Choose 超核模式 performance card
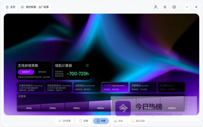Viewport: 203px width, 127px height. (87, 87)
